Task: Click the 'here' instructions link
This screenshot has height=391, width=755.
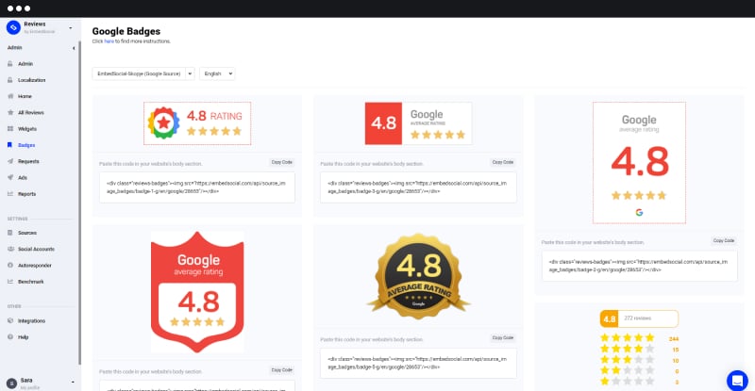Action: click(109, 41)
